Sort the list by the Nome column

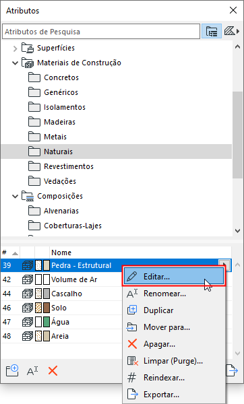click(141, 252)
